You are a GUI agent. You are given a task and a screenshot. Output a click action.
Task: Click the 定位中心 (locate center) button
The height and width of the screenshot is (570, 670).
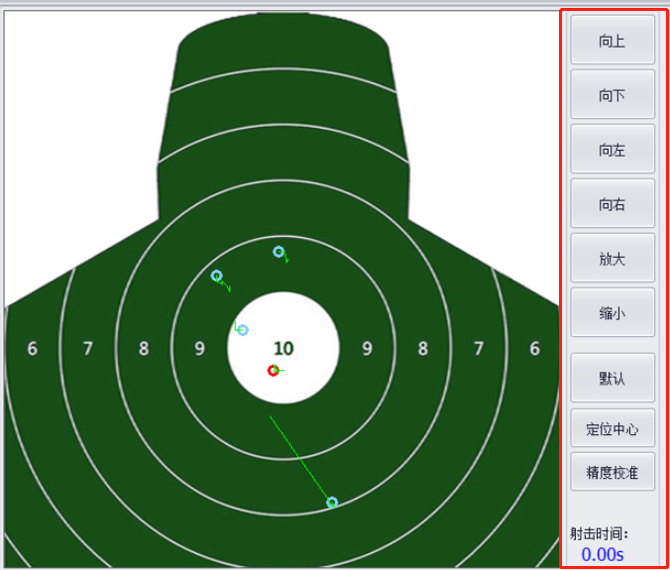(x=613, y=427)
